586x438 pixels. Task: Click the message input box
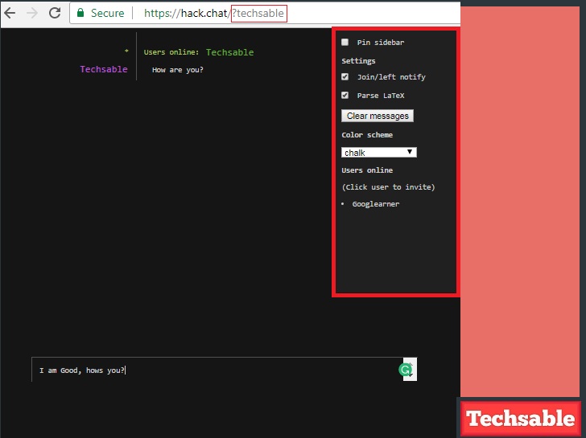[x=225, y=370]
